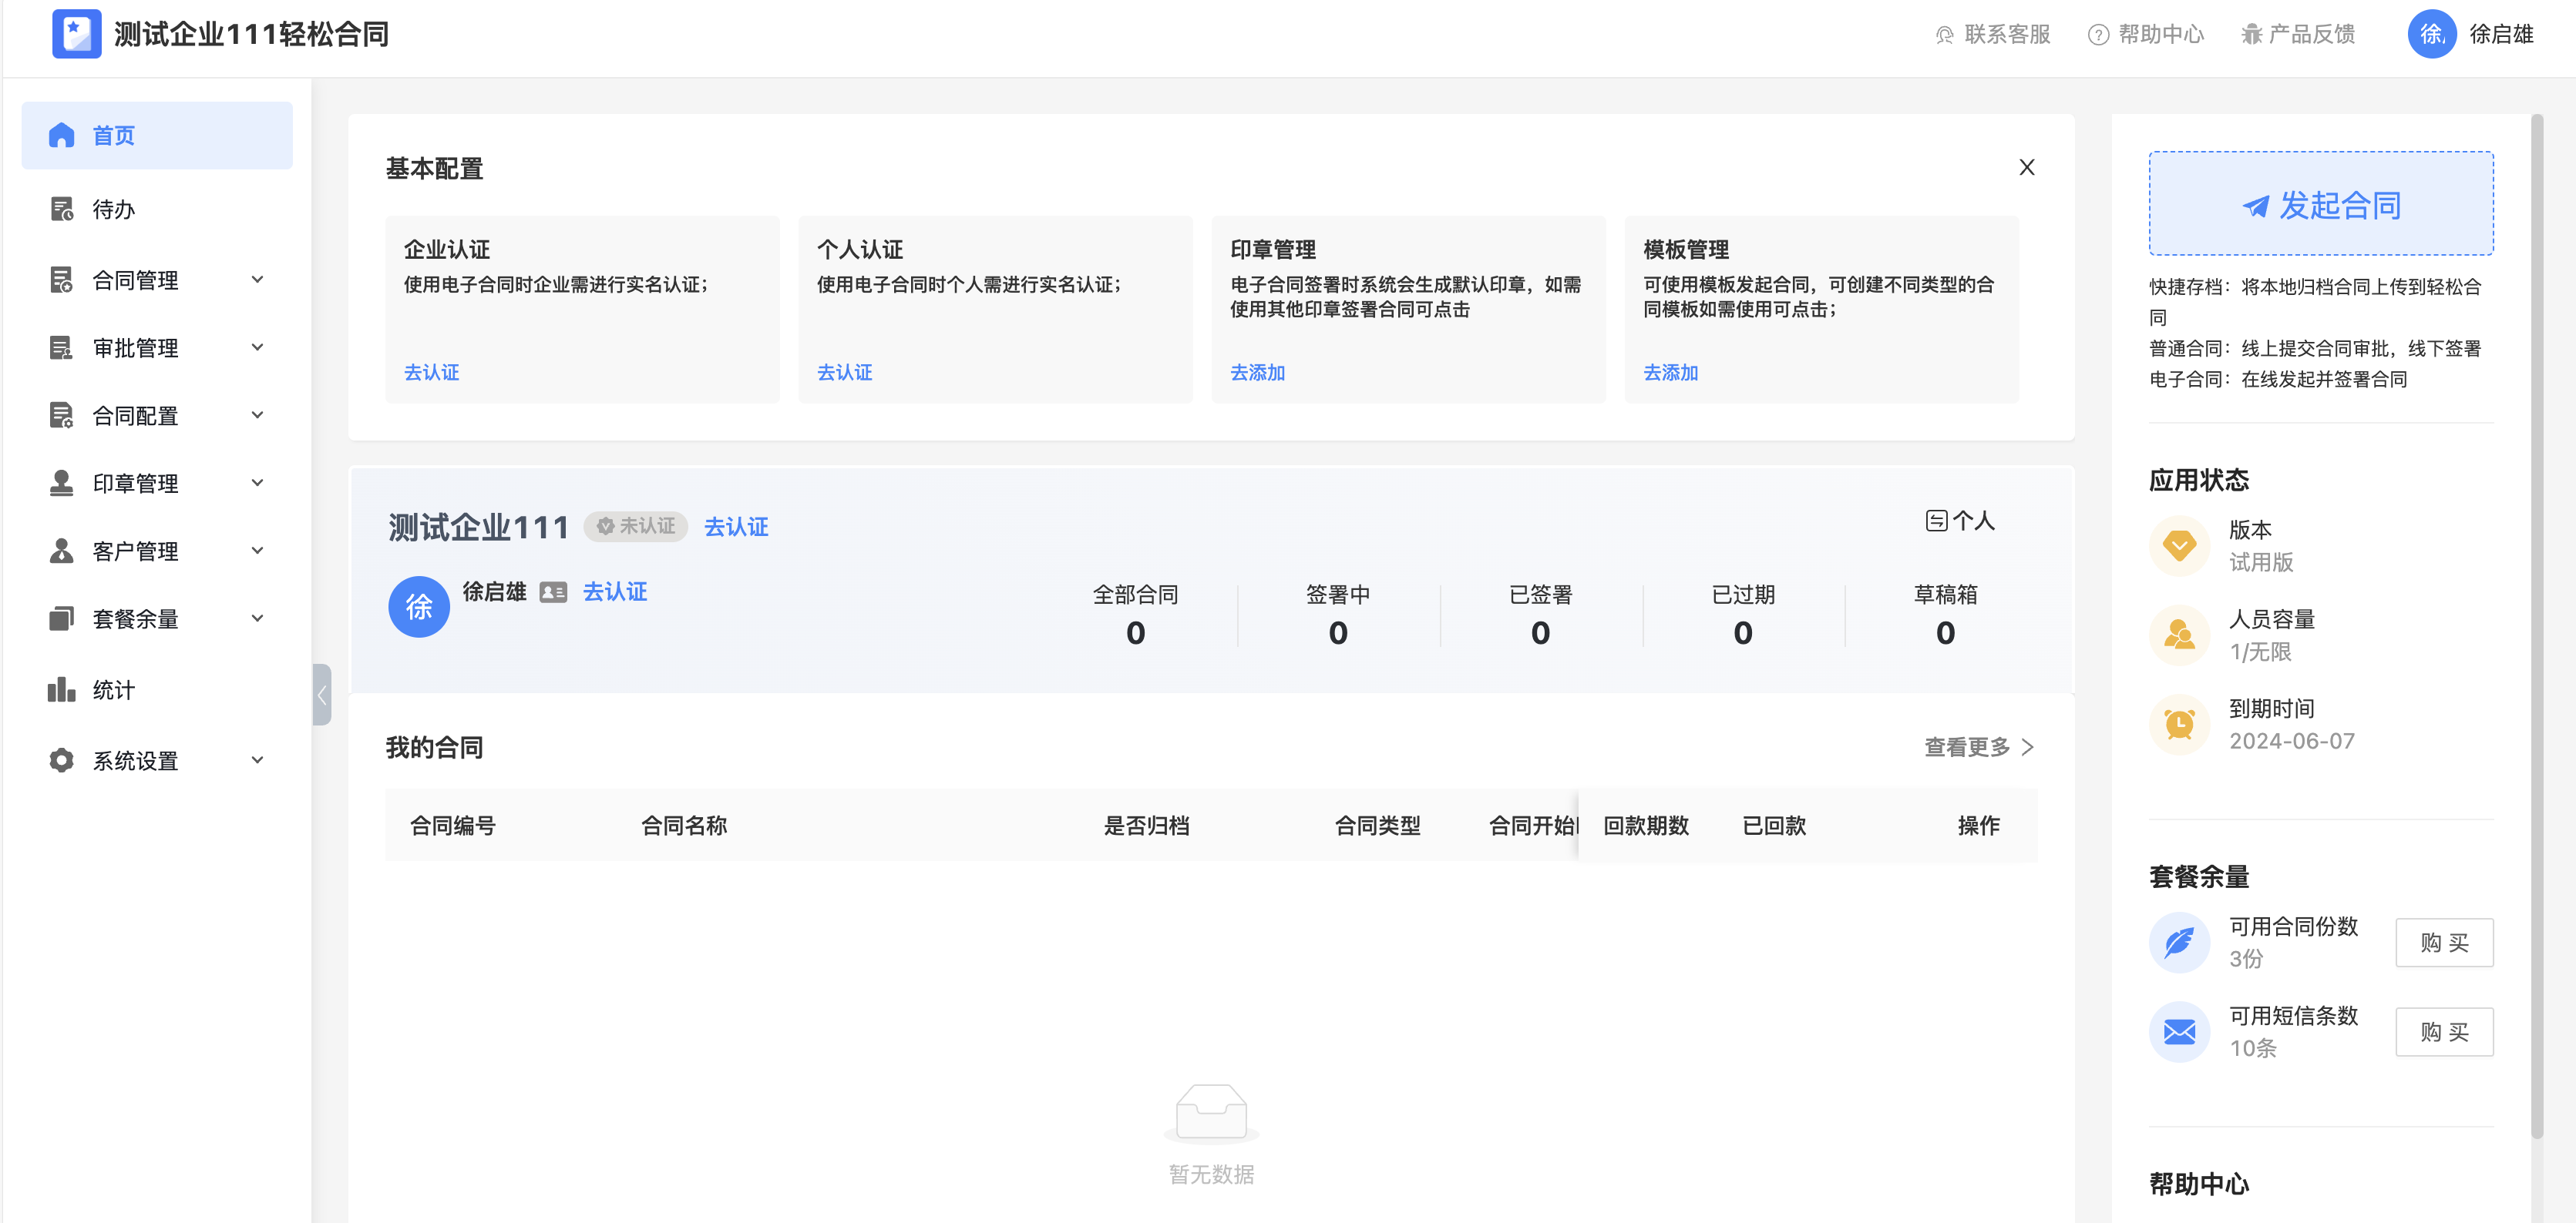Expand the 客户管理 menu chevron

click(x=257, y=551)
